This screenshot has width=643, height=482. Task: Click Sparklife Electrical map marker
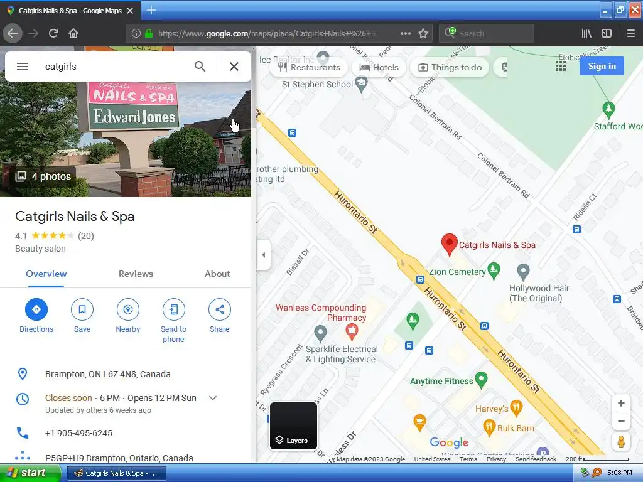pyautogui.click(x=320, y=334)
